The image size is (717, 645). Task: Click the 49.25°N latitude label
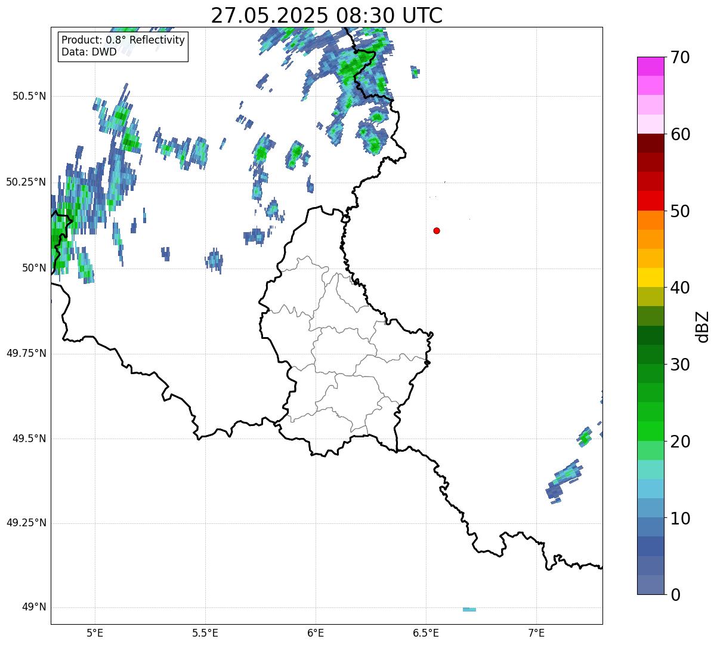(26, 523)
